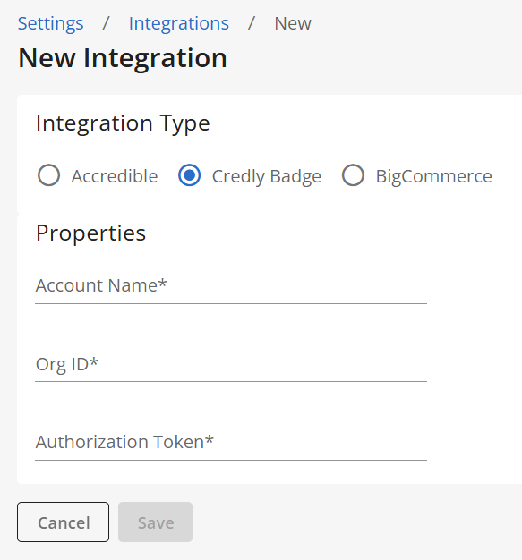Focus the Account Name field
Image resolution: width=522 pixels, height=560 pixels.
[231, 287]
